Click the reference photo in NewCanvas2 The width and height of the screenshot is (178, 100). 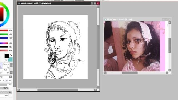[x=132, y=46]
